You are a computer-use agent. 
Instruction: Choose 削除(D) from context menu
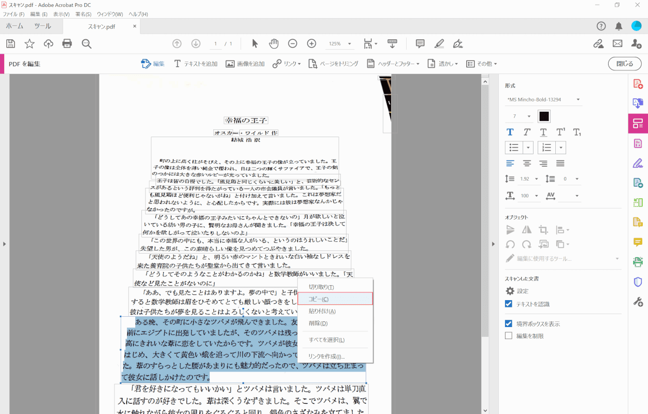click(x=335, y=323)
